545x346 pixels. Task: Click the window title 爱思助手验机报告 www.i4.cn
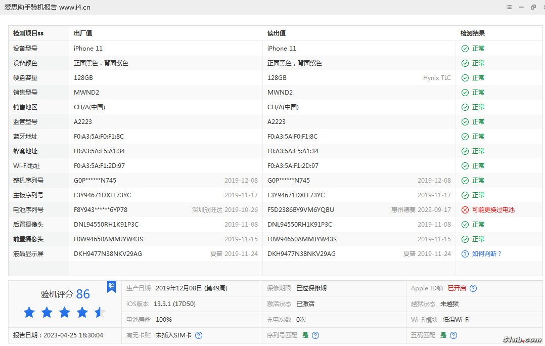click(x=48, y=7)
